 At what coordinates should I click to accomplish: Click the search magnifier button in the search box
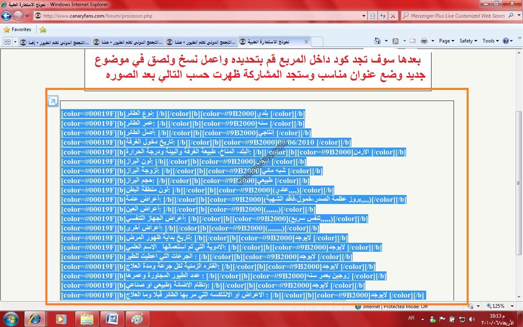(x=511, y=16)
